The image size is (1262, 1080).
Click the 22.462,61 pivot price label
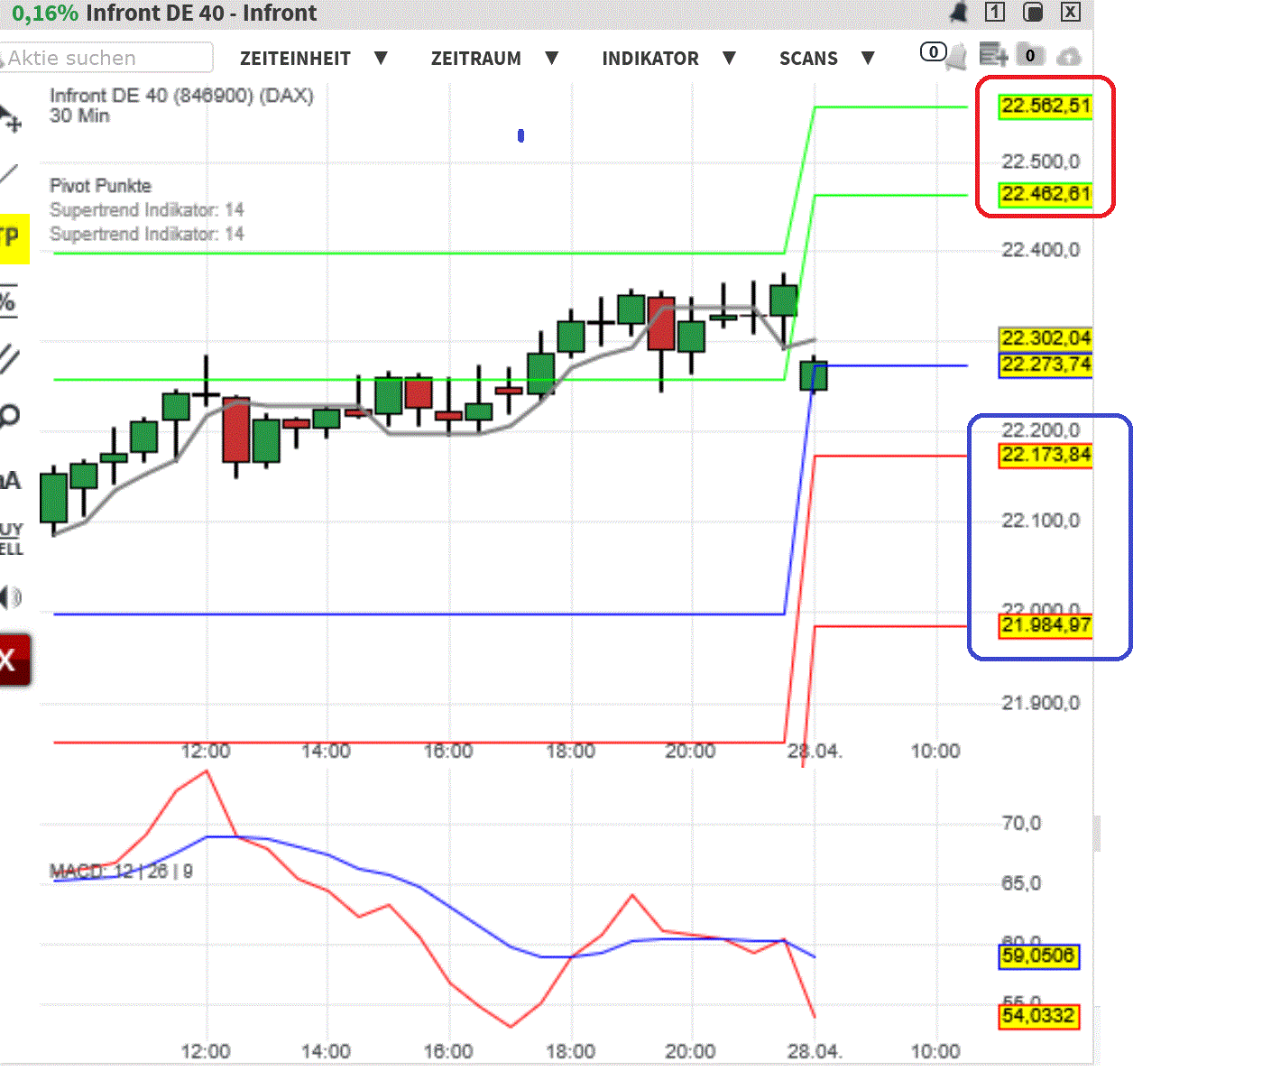(1046, 194)
